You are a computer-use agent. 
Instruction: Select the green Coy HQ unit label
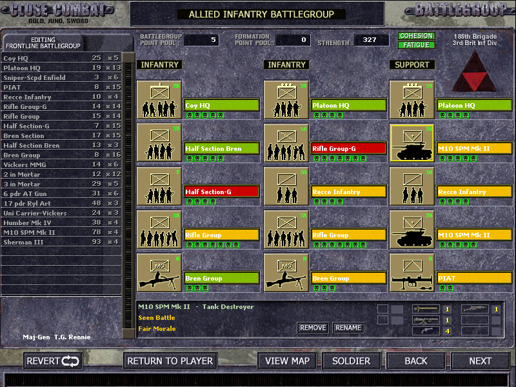click(221, 105)
